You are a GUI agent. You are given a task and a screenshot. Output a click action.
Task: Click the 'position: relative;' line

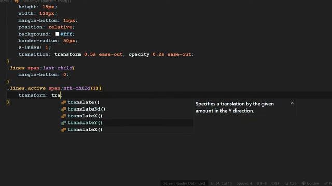(46, 27)
